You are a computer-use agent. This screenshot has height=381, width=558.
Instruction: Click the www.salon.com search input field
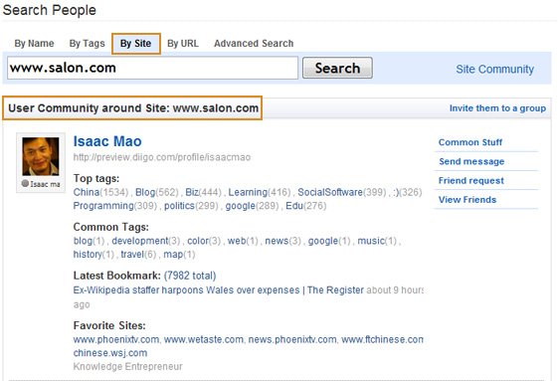point(152,68)
